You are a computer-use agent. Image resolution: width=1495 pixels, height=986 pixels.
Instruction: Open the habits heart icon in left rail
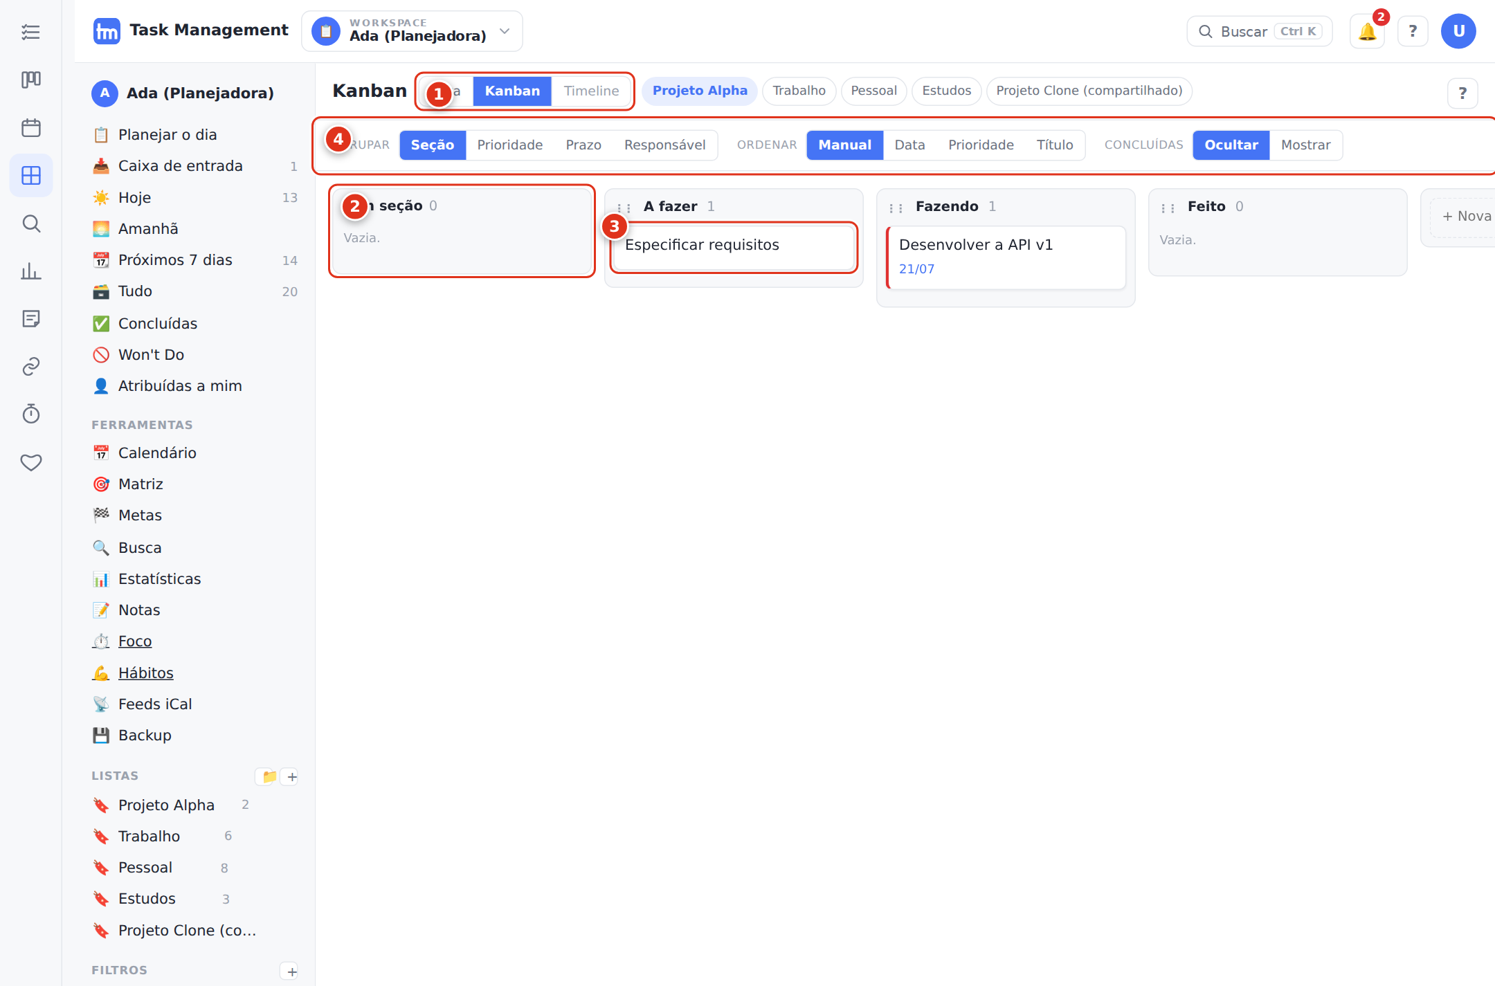pos(30,462)
